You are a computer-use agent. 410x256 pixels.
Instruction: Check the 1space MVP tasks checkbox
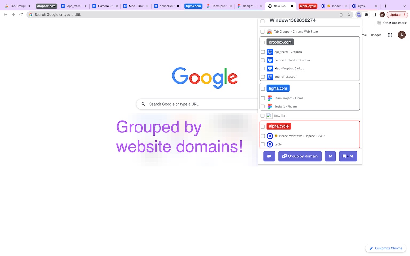tap(263, 136)
